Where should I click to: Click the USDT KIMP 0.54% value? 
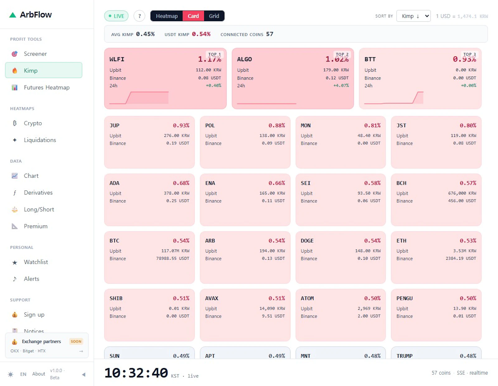click(201, 34)
